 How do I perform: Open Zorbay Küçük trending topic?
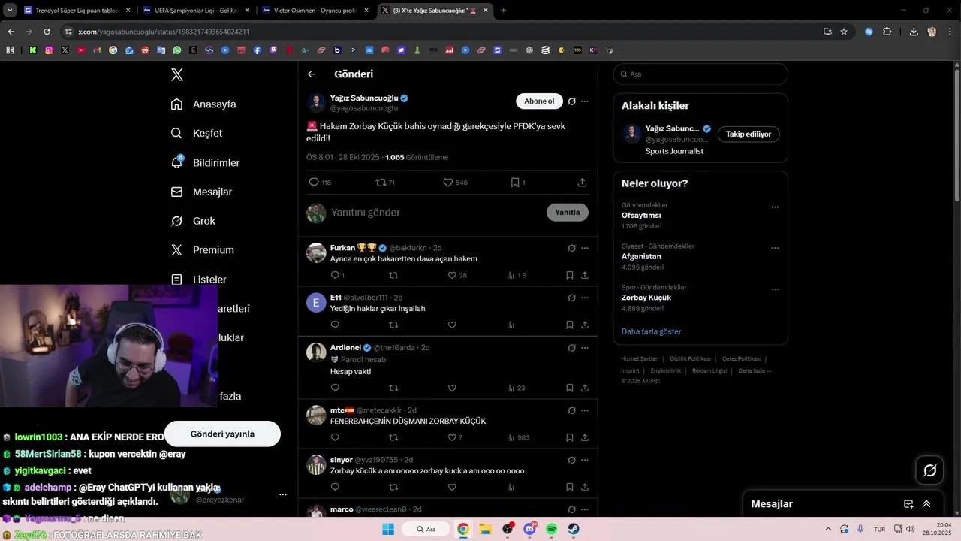click(x=646, y=298)
